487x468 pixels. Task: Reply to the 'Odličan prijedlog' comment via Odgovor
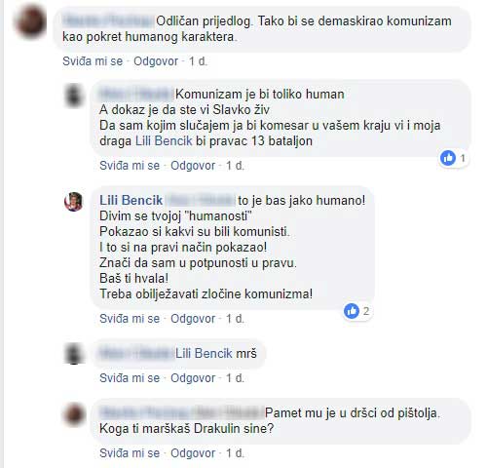156,61
